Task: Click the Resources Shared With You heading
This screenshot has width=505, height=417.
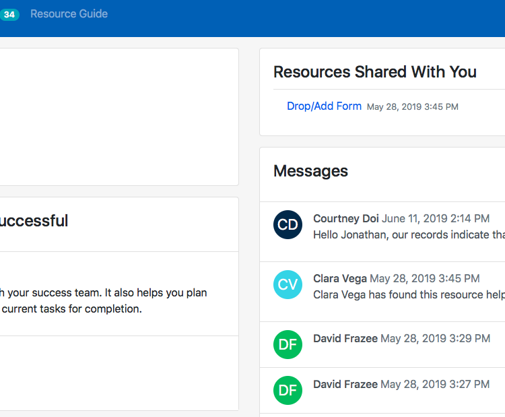Action: 375,71
